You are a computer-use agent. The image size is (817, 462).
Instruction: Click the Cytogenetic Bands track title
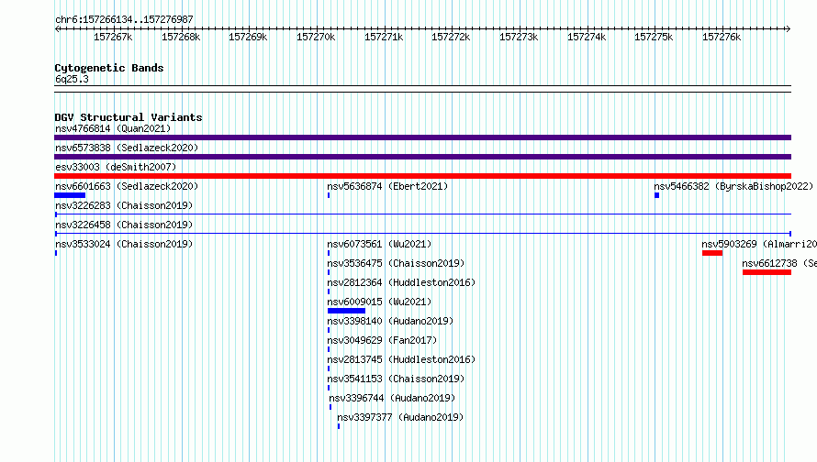(x=109, y=68)
